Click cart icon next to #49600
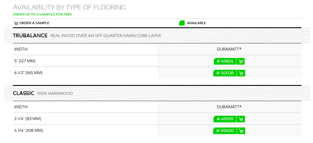Image resolution: width=313 pixels, height=143 pixels. (x=241, y=131)
